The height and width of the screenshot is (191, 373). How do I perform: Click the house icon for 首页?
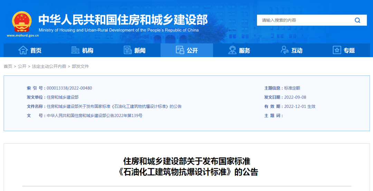coord(23,50)
